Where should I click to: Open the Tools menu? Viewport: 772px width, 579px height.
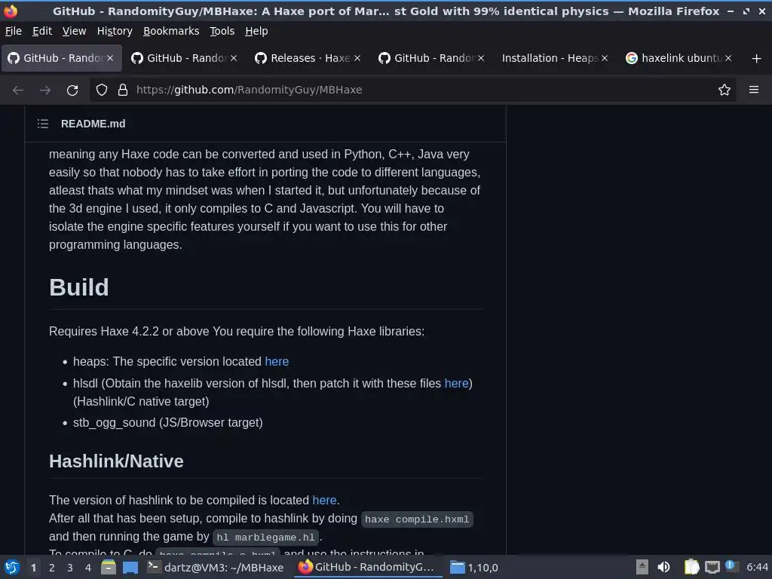point(222,31)
